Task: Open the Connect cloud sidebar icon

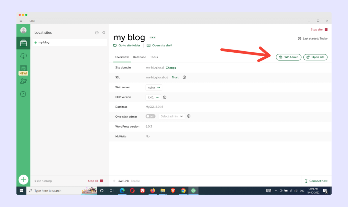Action: [x=23, y=56]
